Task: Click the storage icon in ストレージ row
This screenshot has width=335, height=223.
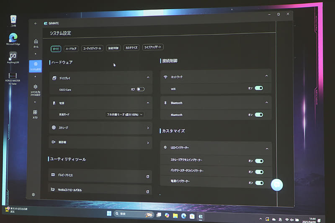Action: pos(54,127)
